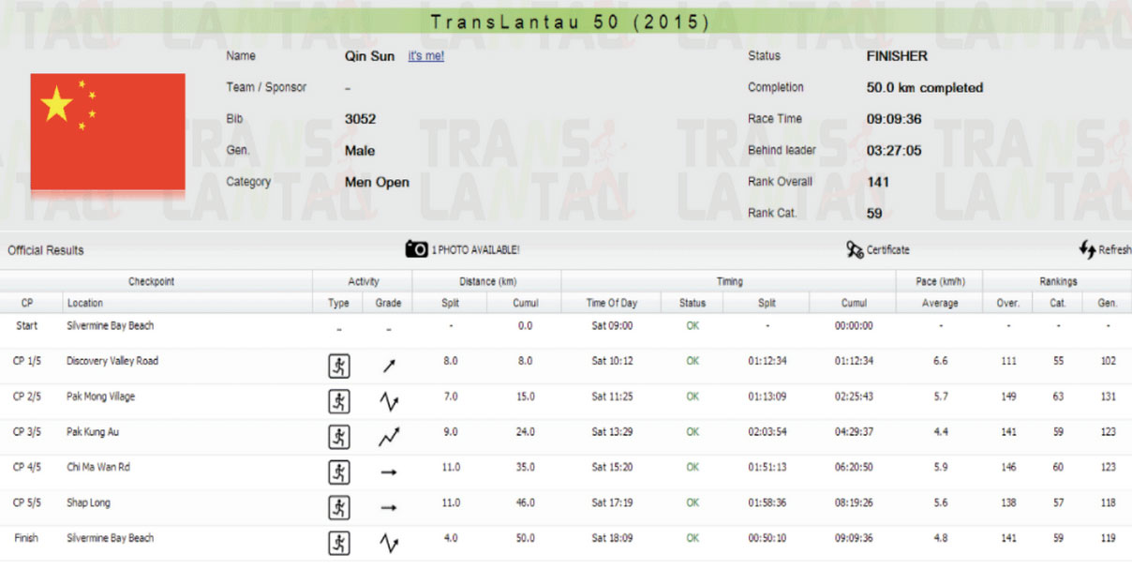Click runner icon in Pak Kung Au row
This screenshot has height=584, width=1132.
(x=339, y=437)
